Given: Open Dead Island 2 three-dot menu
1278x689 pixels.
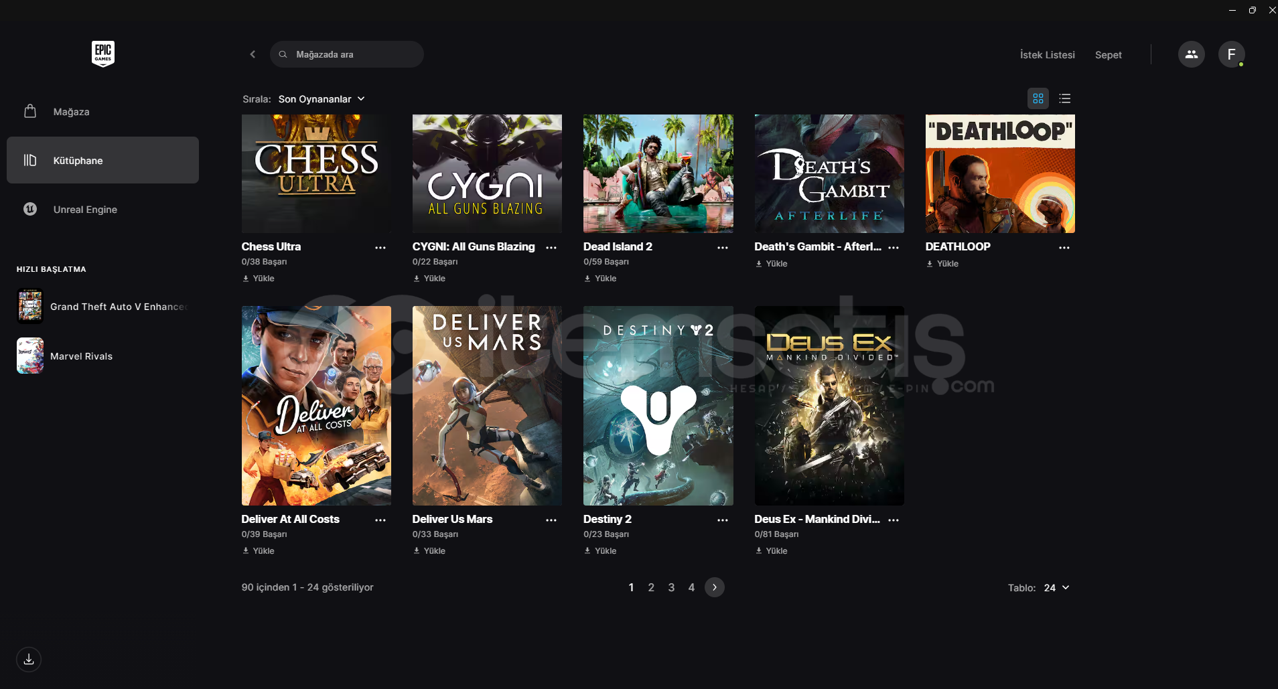Looking at the screenshot, I should tap(723, 248).
